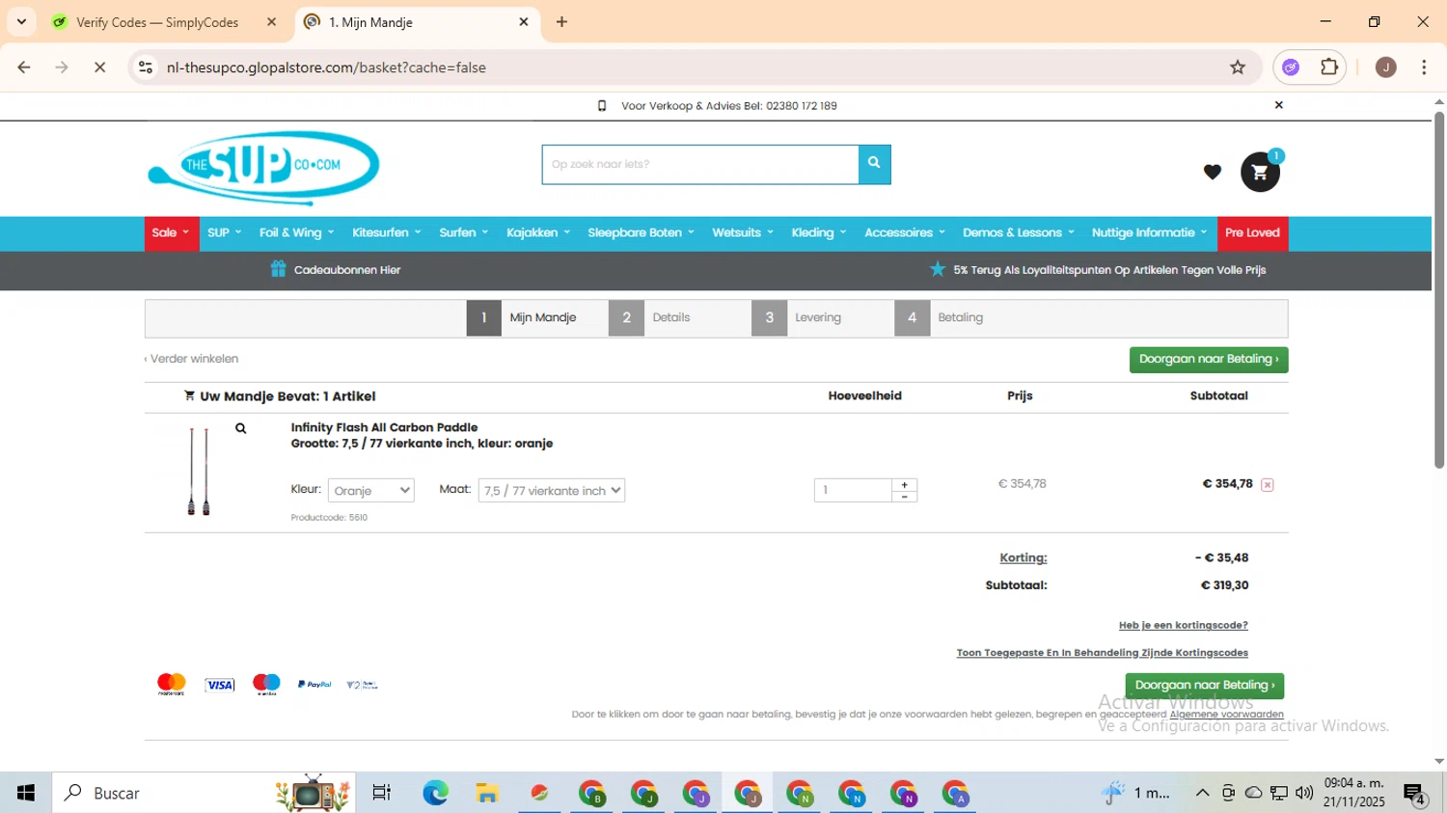The height and width of the screenshot is (813, 1447).
Task: Click Cadeaubonnen Hier link
Action: point(347,270)
